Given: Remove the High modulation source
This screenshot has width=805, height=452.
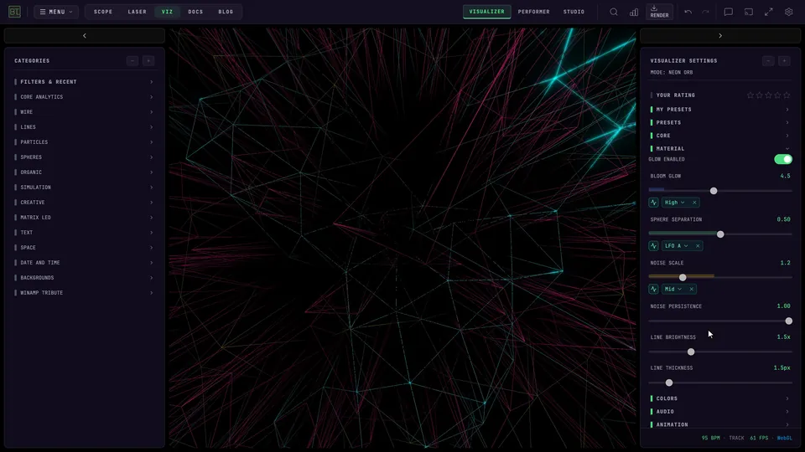Looking at the screenshot, I should [694, 203].
